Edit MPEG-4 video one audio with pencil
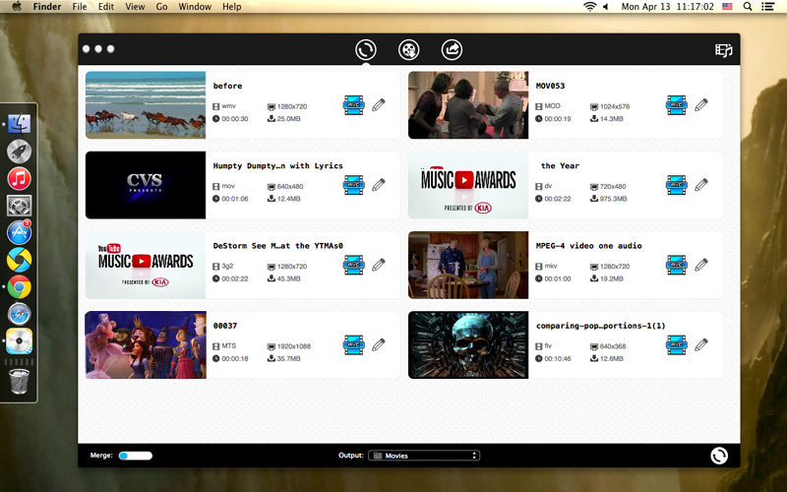 (x=701, y=265)
